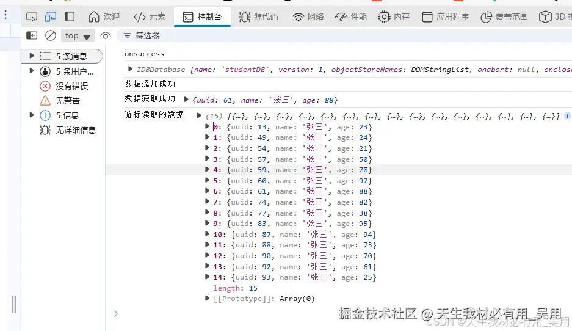The height and width of the screenshot is (331, 572).
Task: Expand array item 3 with uuid 57
Action: [207, 158]
